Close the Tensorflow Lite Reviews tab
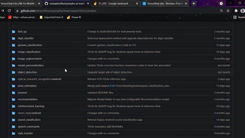Screen dimensions: 245x138 coord(186,3)
